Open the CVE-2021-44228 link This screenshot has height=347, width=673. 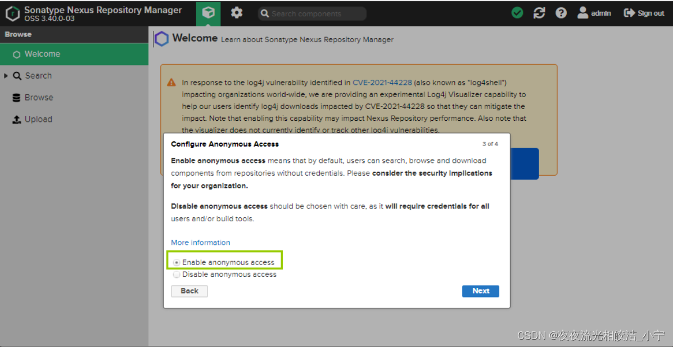coord(382,82)
